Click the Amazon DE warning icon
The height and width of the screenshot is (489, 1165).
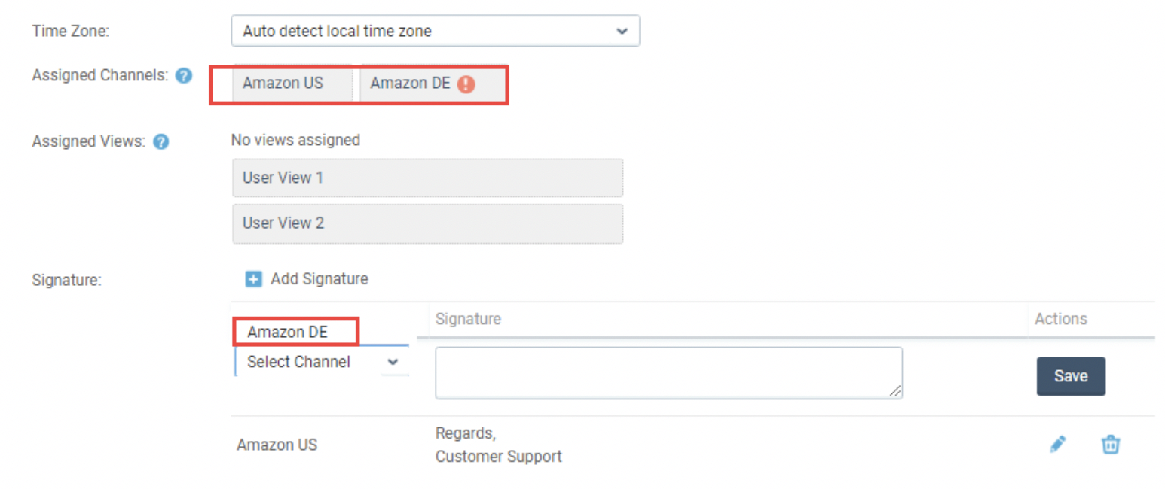pyautogui.click(x=466, y=84)
